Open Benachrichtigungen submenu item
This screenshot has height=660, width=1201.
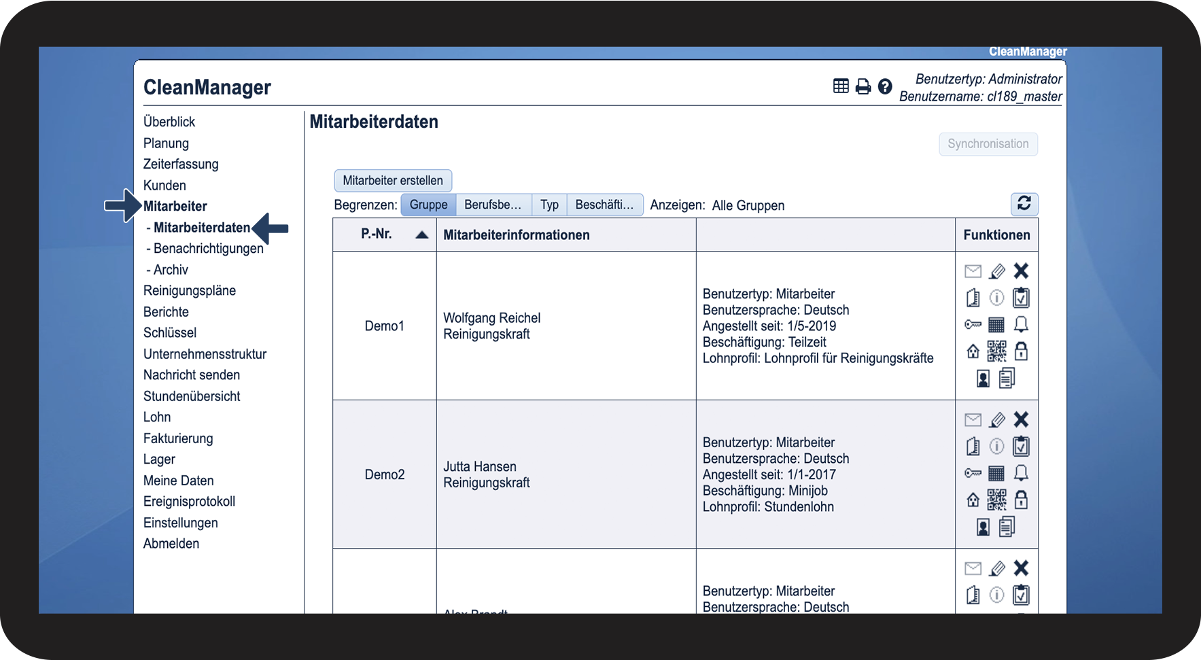click(208, 249)
